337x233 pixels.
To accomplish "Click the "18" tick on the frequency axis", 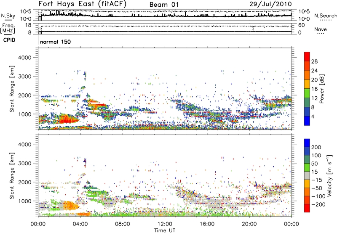I will pyautogui.click(x=28, y=25).
